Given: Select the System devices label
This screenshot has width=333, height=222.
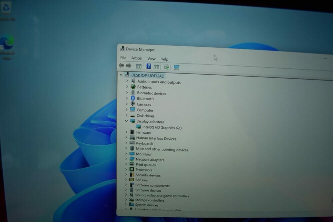Looking at the screenshot, I should (x=147, y=205).
